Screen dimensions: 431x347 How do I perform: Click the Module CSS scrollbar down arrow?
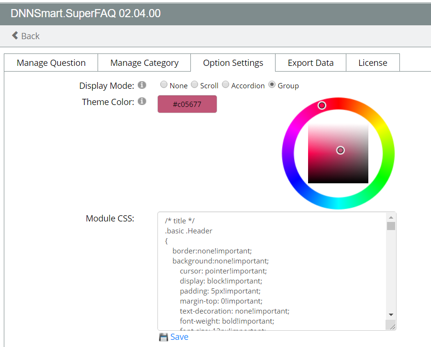[x=391, y=315]
